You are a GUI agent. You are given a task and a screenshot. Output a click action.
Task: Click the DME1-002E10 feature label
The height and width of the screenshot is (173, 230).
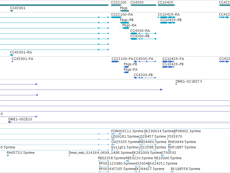coord(20,119)
